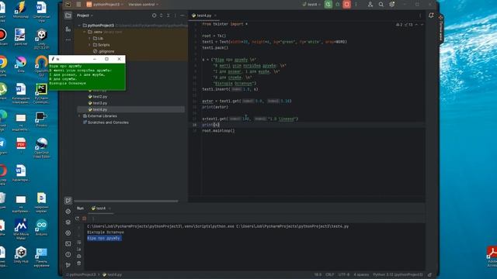The image size is (497, 279).
Task: Collapse all in the Project panel
Action: pyautogui.click(x=168, y=15)
